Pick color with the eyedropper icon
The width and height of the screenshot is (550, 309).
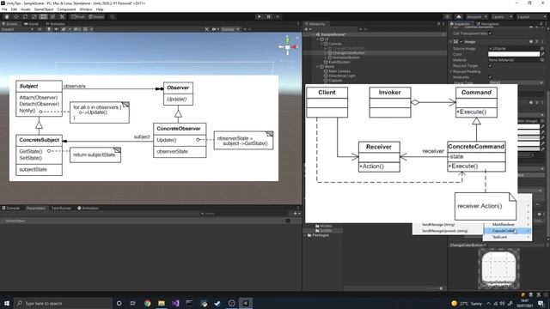[x=542, y=54]
